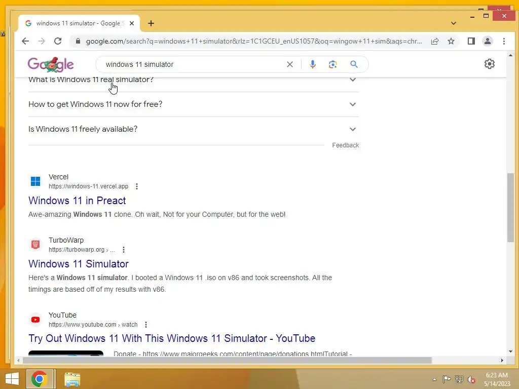
Task: Click the horizontal scrollbar left arrow
Action: coord(19,360)
